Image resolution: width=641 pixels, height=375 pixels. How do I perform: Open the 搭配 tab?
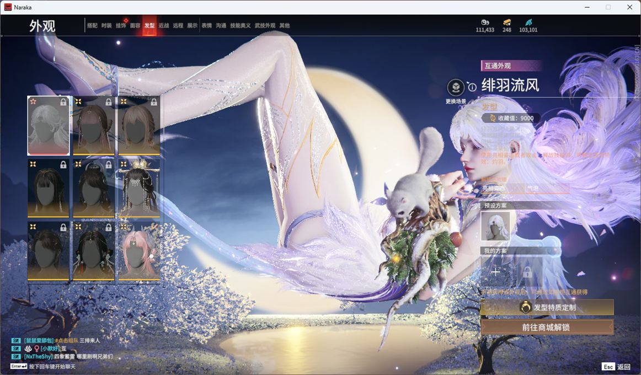(x=92, y=25)
